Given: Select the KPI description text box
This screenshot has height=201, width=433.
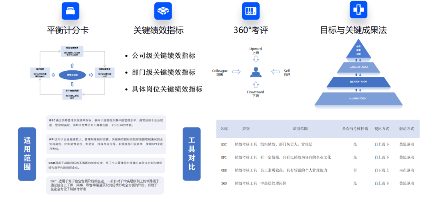Looking at the screenshot, I should (106, 144).
